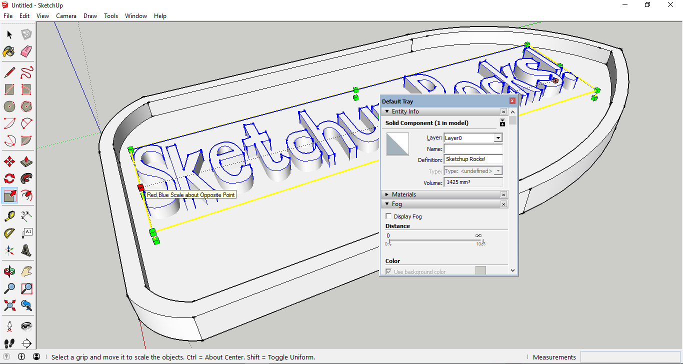Select the Push/Pull tool
The height and width of the screenshot is (364, 683).
[26, 161]
